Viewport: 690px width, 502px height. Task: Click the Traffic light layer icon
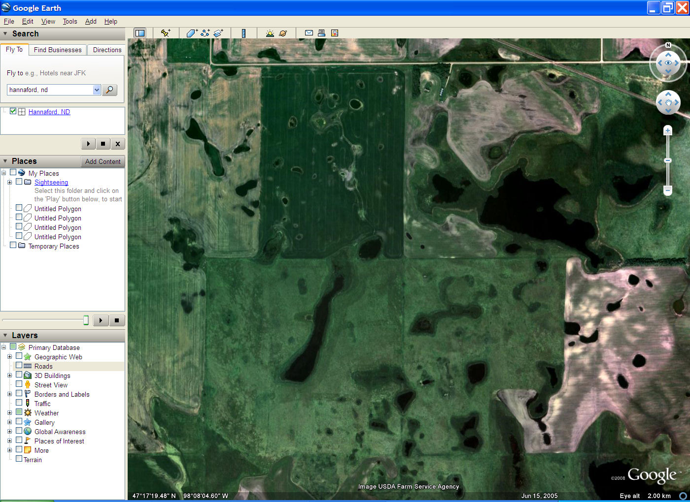28,404
